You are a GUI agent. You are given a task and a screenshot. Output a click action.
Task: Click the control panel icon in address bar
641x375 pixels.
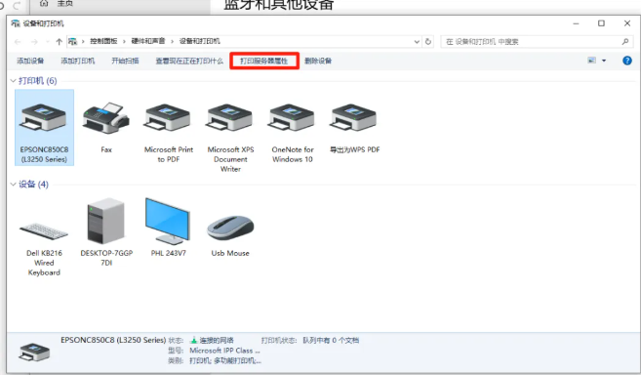(x=73, y=41)
